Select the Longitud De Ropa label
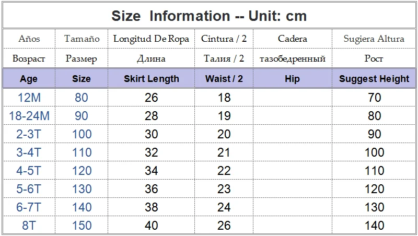Screen dimensions: 418x236 pyautogui.click(x=151, y=39)
